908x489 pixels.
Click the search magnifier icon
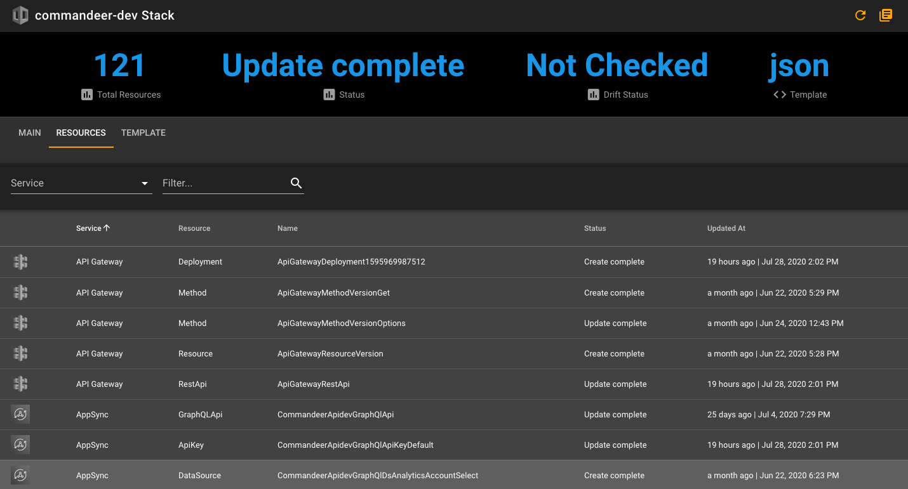pyautogui.click(x=296, y=183)
